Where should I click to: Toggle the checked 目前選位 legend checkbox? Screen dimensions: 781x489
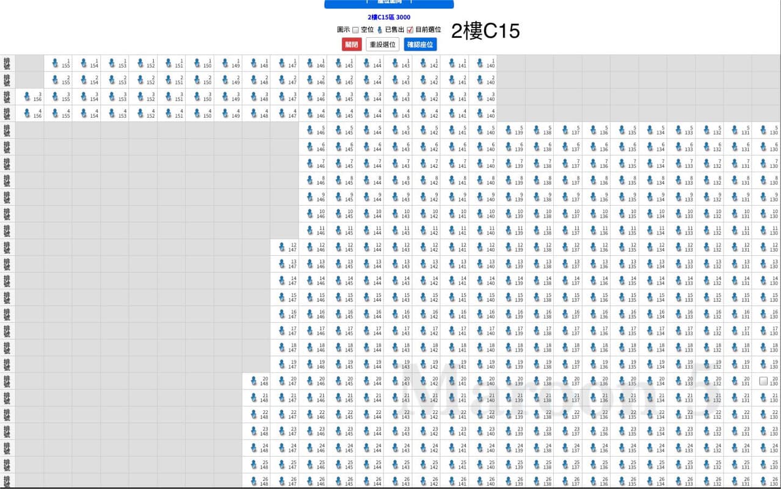[410, 30]
